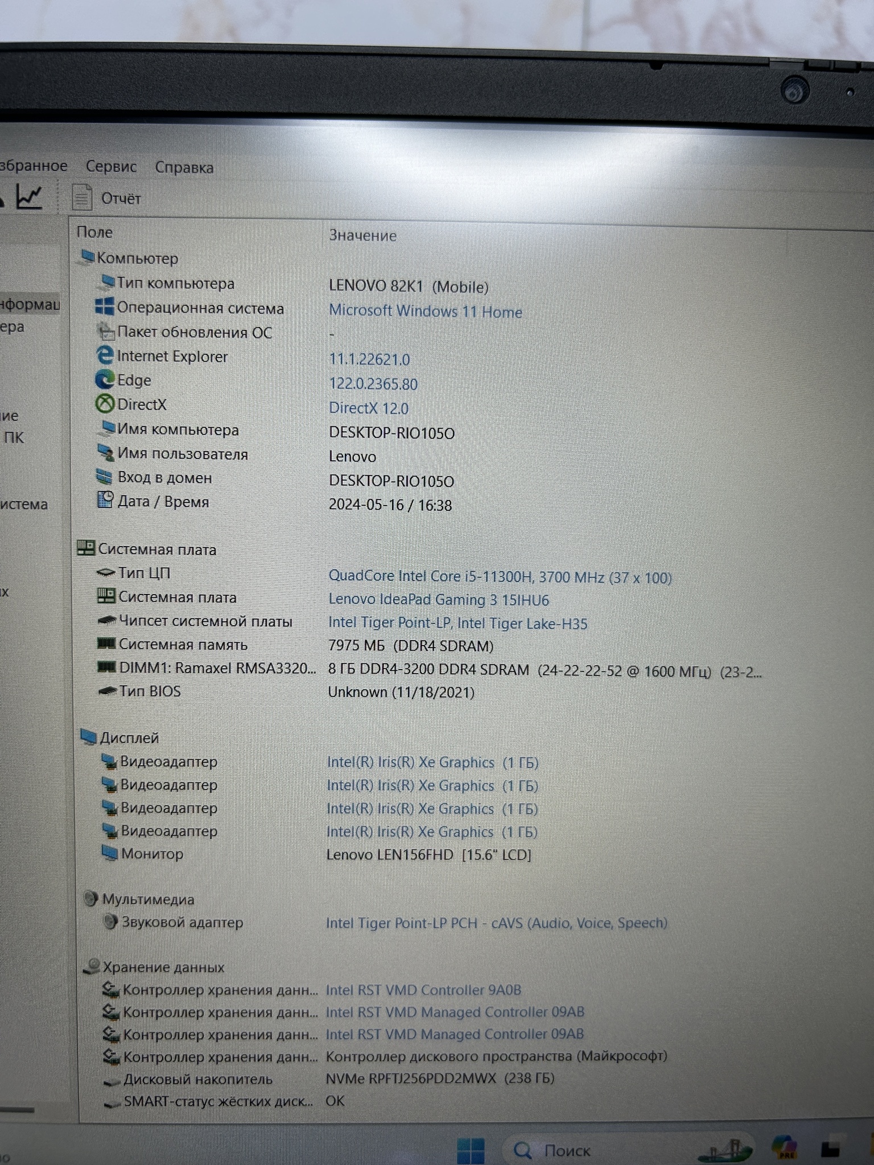Screen dimensions: 874x1165
Task: Click the Windows Start button on the taskbar
Action: 471,1150
